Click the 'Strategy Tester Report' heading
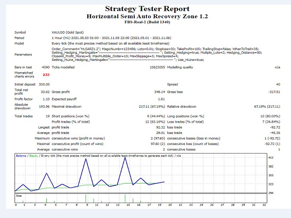 147,9
